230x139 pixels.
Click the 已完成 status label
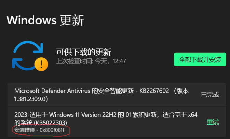tap(210, 95)
